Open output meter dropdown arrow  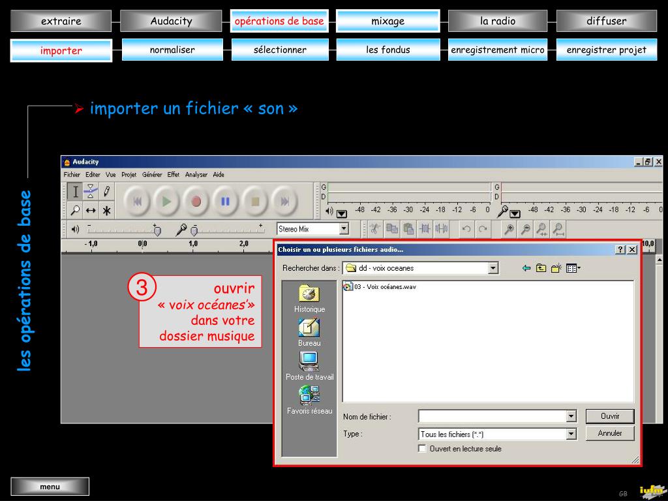342,214
